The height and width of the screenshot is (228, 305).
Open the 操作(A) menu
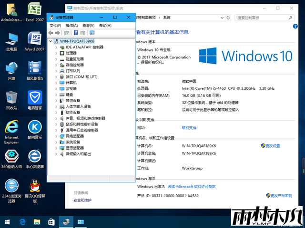71,25
